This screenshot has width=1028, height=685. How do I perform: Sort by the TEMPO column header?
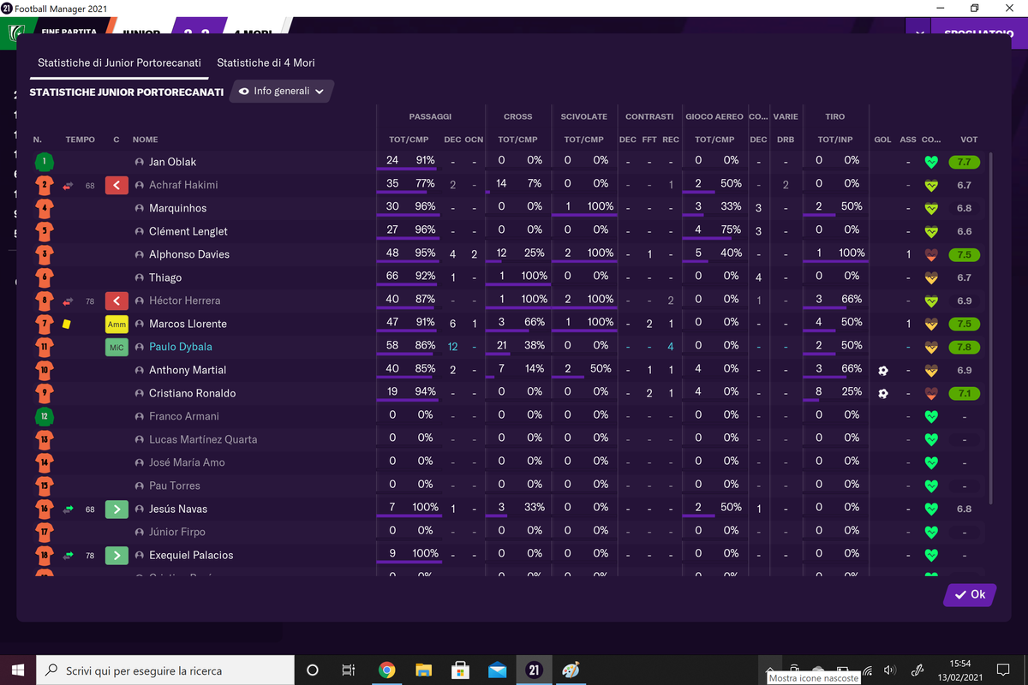(x=81, y=140)
